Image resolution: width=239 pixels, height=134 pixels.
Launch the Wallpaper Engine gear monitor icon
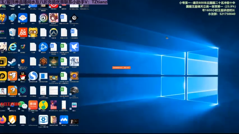coord(43,119)
